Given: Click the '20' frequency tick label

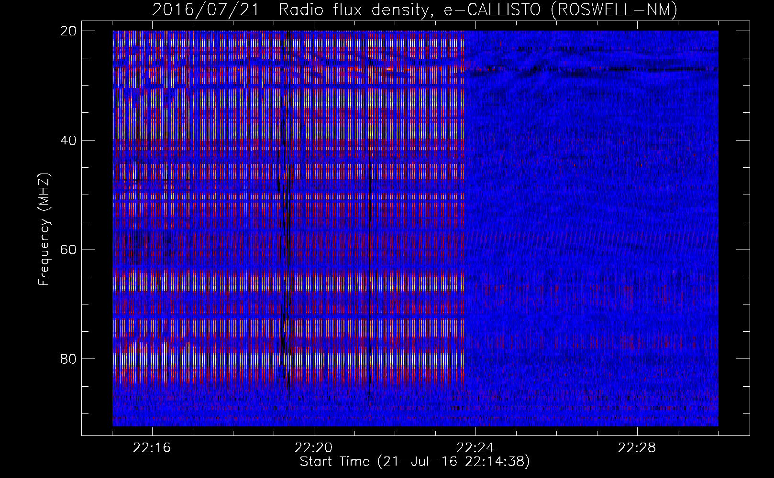Looking at the screenshot, I should pyautogui.click(x=69, y=31).
